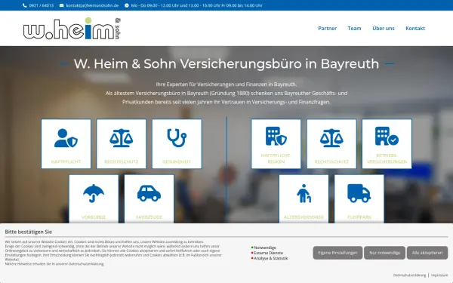Click the email address kontakt(at)heimundsohn.de

pos(92,5)
